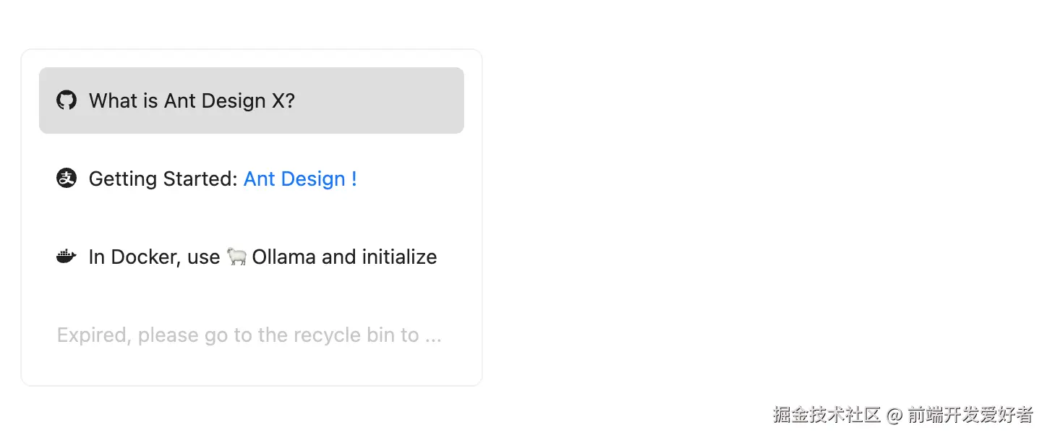Click the exclamation mark in the blue link

point(354,179)
